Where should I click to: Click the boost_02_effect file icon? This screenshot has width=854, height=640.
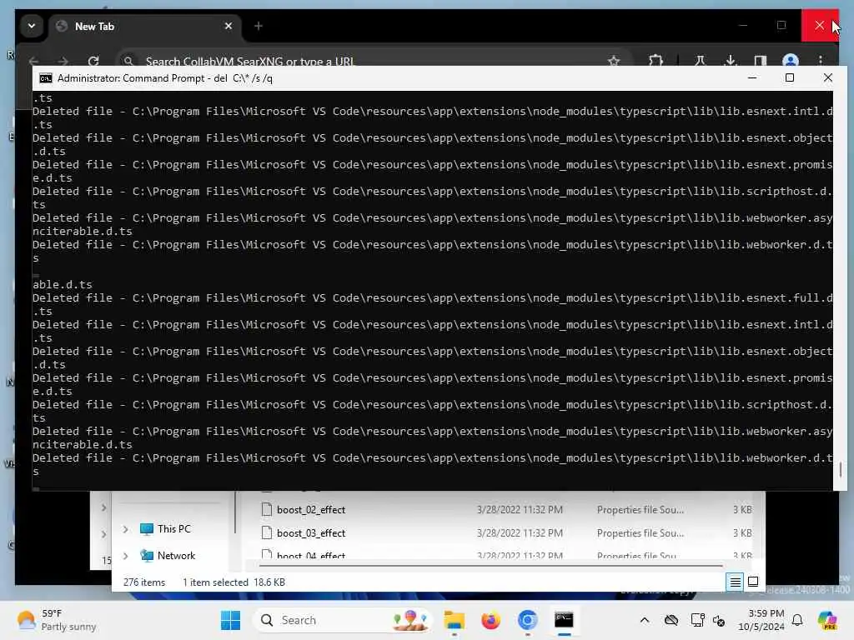point(266,509)
